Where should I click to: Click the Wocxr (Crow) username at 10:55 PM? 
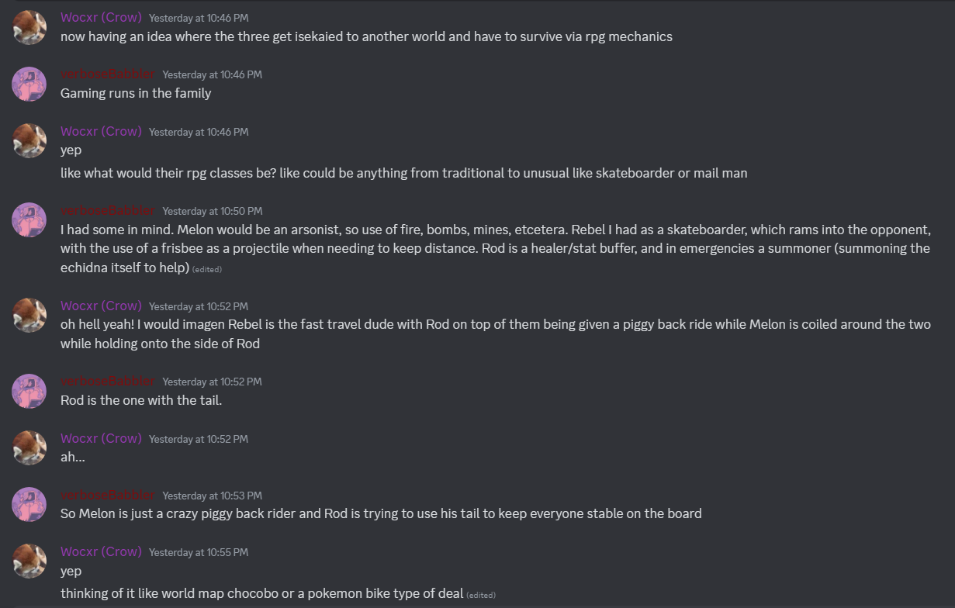point(101,551)
